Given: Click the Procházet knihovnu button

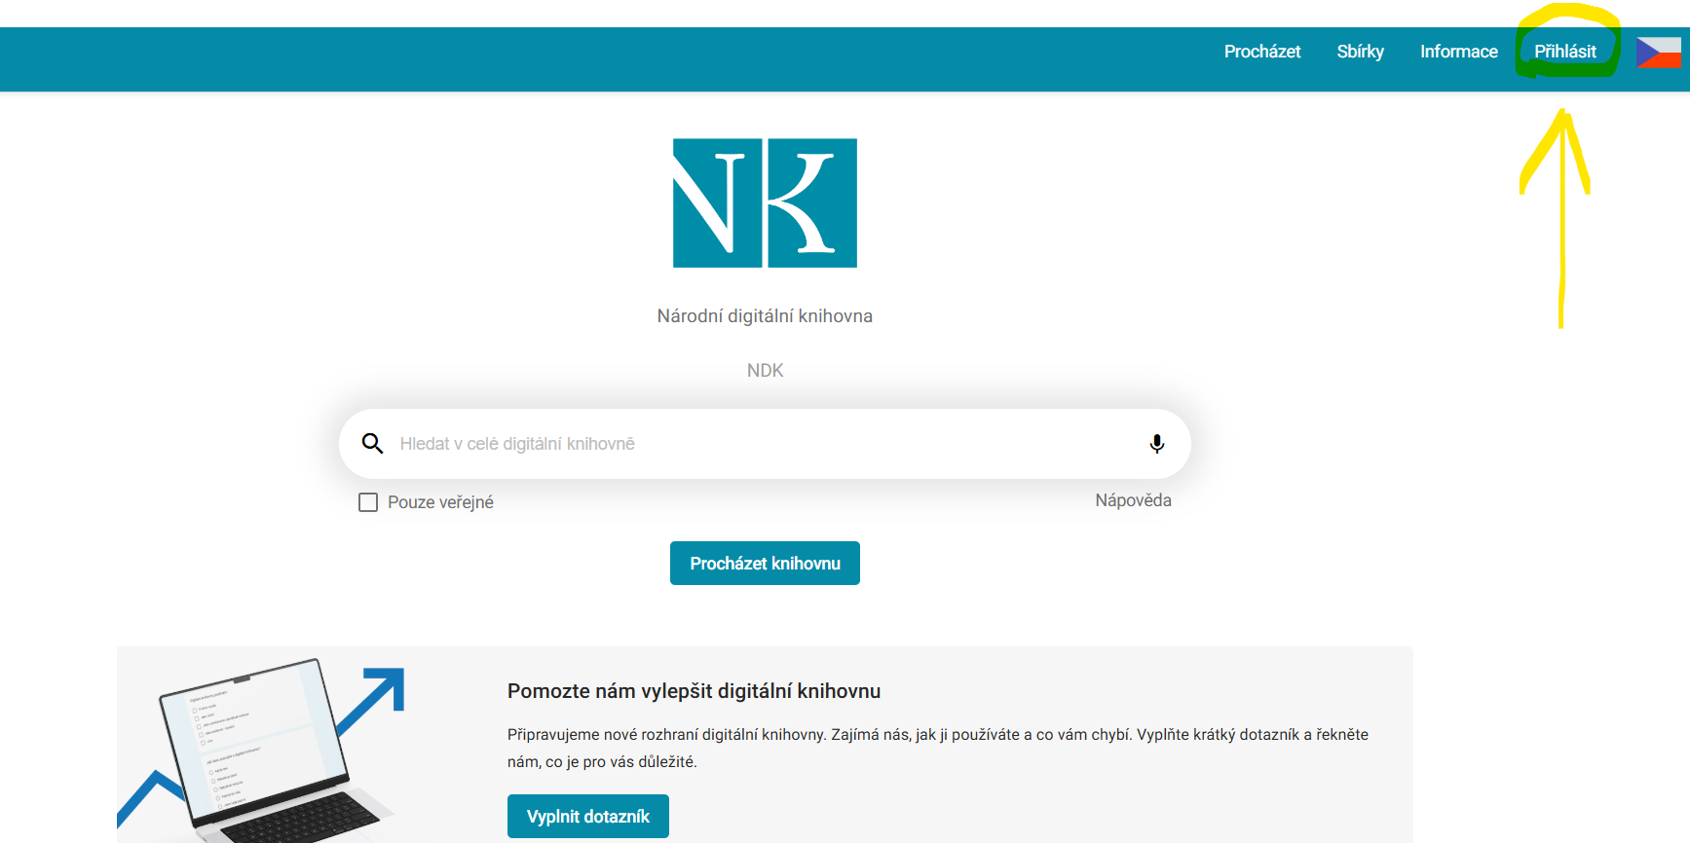Looking at the screenshot, I should 765,564.
